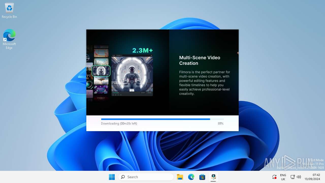Click the large astronaut preview image
The height and width of the screenshot is (183, 325).
132,74
